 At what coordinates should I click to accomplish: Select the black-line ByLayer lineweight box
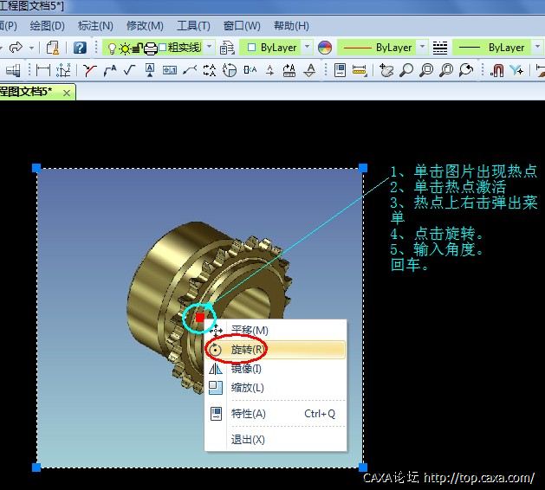[x=491, y=48]
